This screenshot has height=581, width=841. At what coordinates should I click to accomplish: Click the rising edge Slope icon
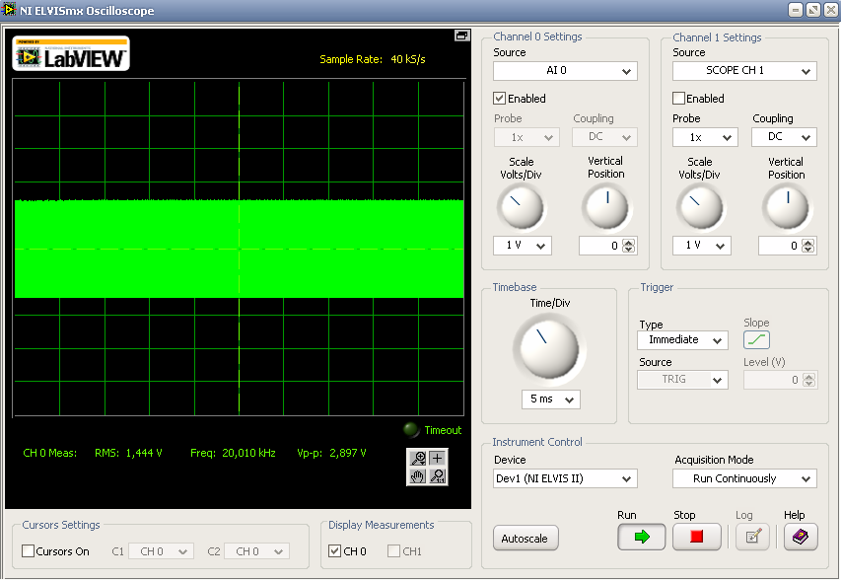(756, 339)
